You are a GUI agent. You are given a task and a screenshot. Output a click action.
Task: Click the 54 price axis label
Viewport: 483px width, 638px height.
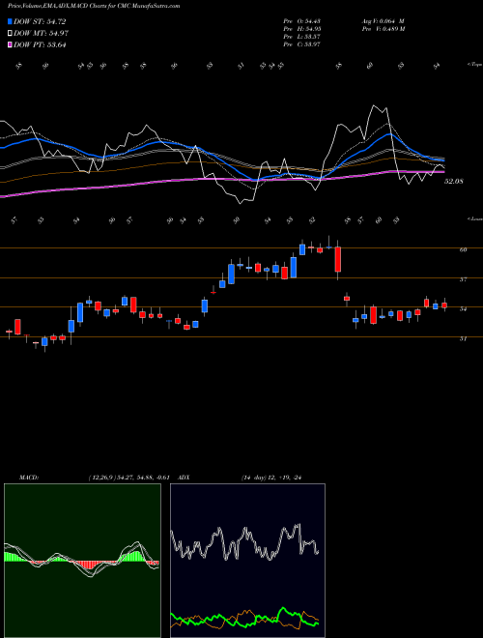(463, 308)
